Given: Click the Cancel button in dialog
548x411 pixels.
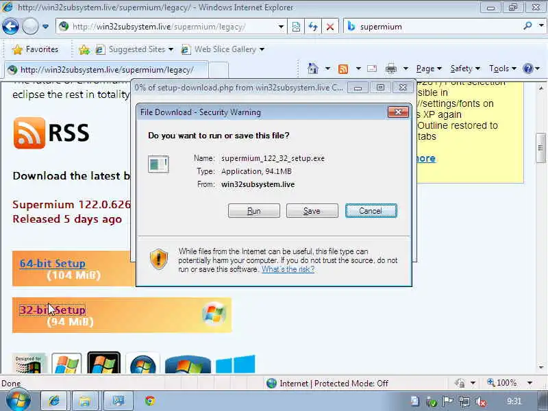Looking at the screenshot, I should (371, 211).
